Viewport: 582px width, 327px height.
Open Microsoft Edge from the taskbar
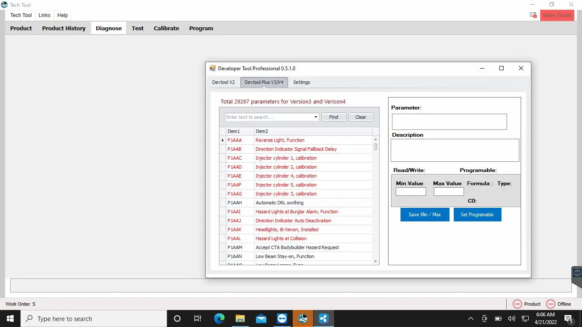219,318
